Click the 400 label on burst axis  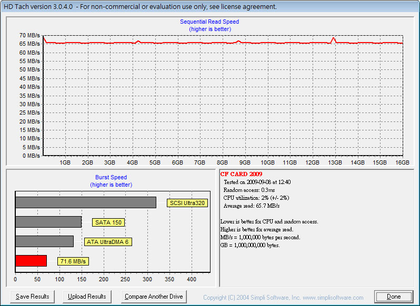[192, 280]
